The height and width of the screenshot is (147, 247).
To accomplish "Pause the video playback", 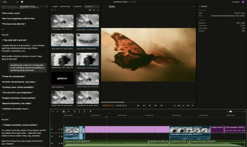I will pos(150,106).
